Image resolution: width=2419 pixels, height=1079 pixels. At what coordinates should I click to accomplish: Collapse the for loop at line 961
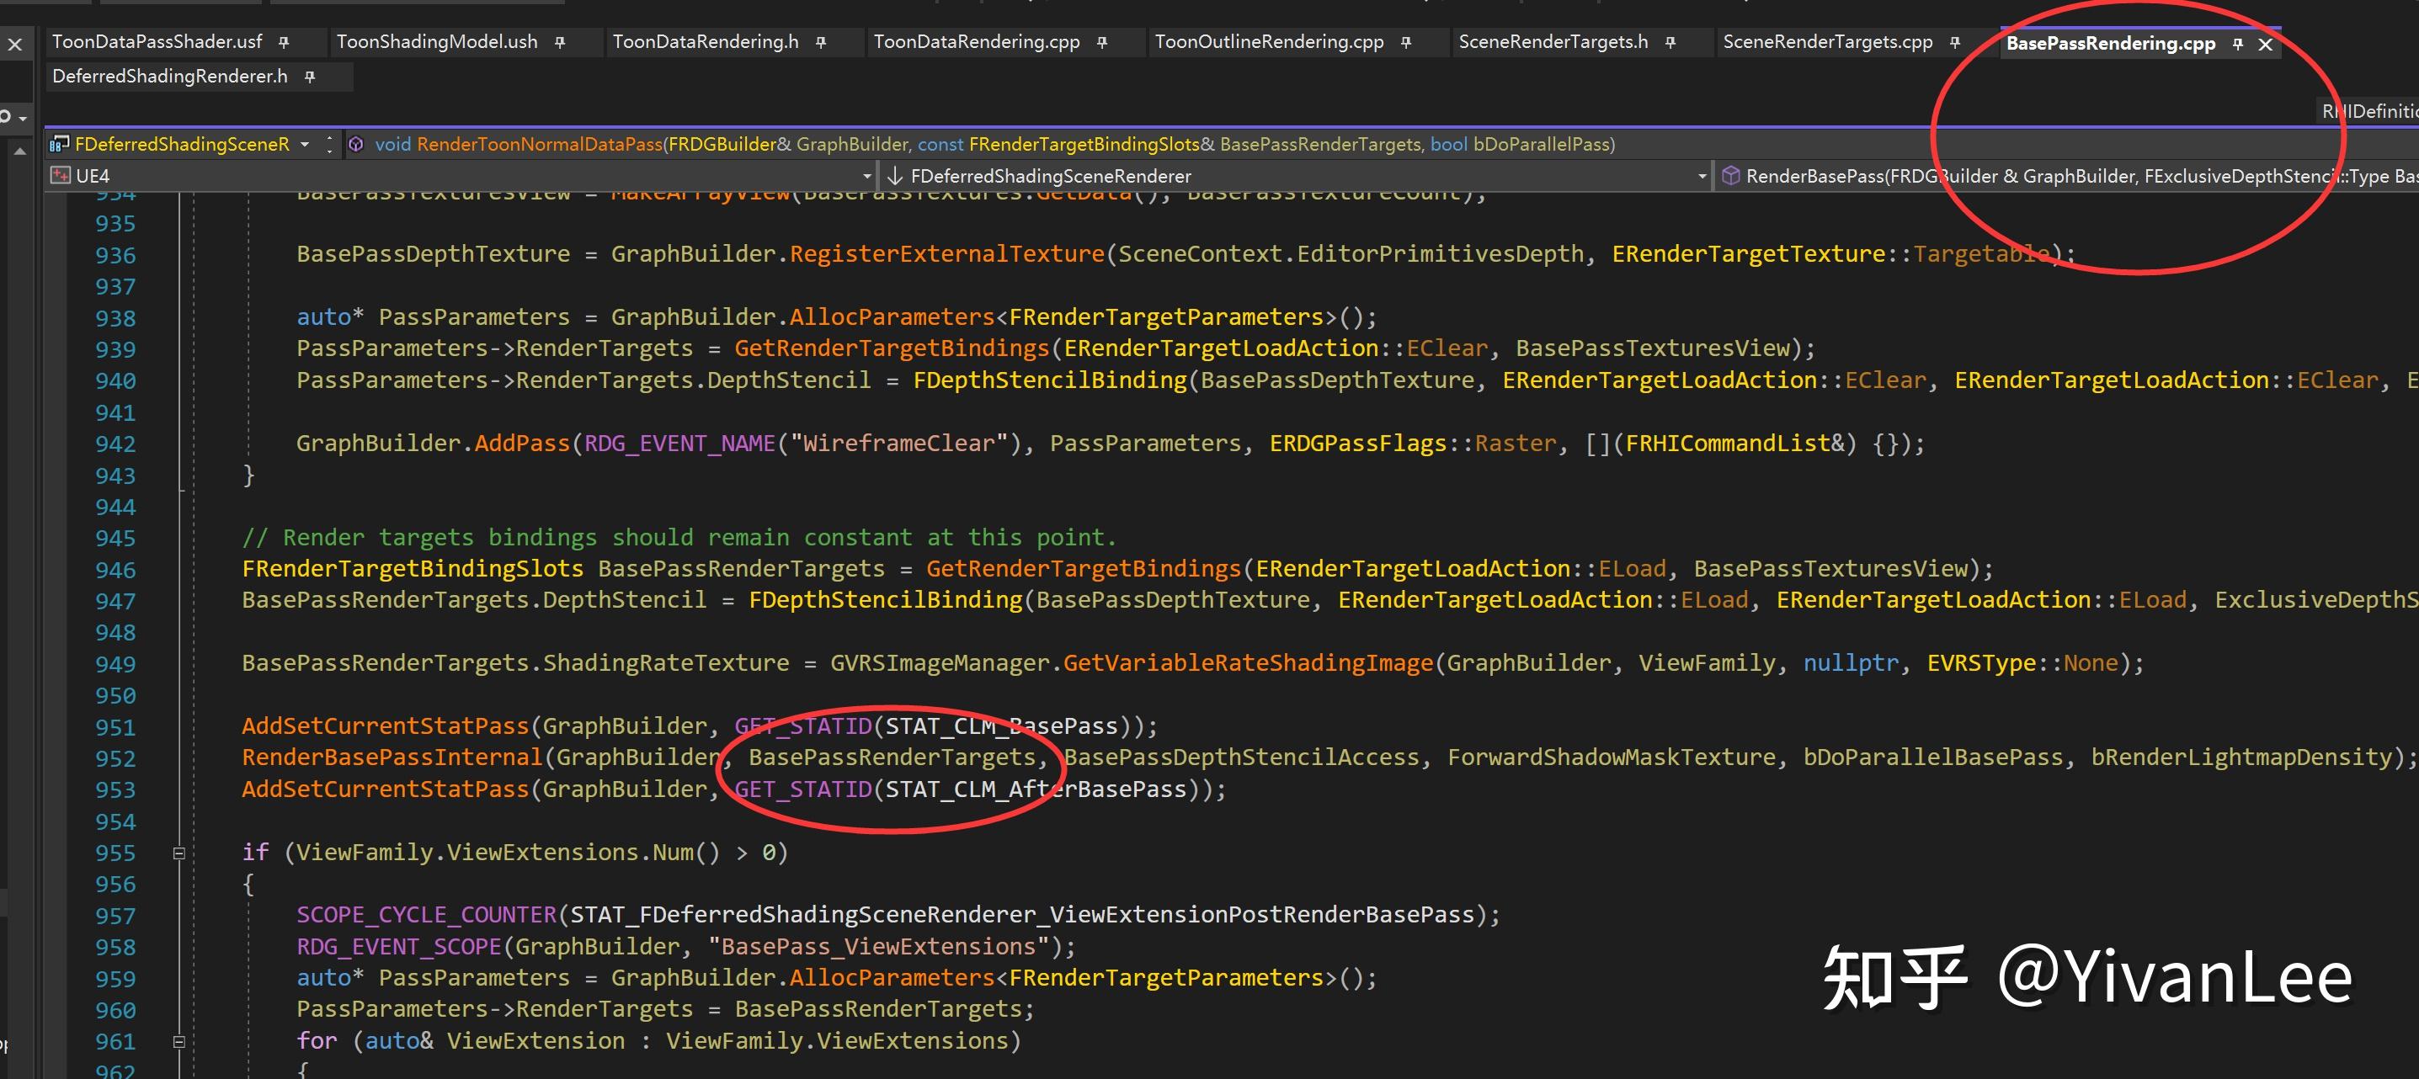(178, 1041)
